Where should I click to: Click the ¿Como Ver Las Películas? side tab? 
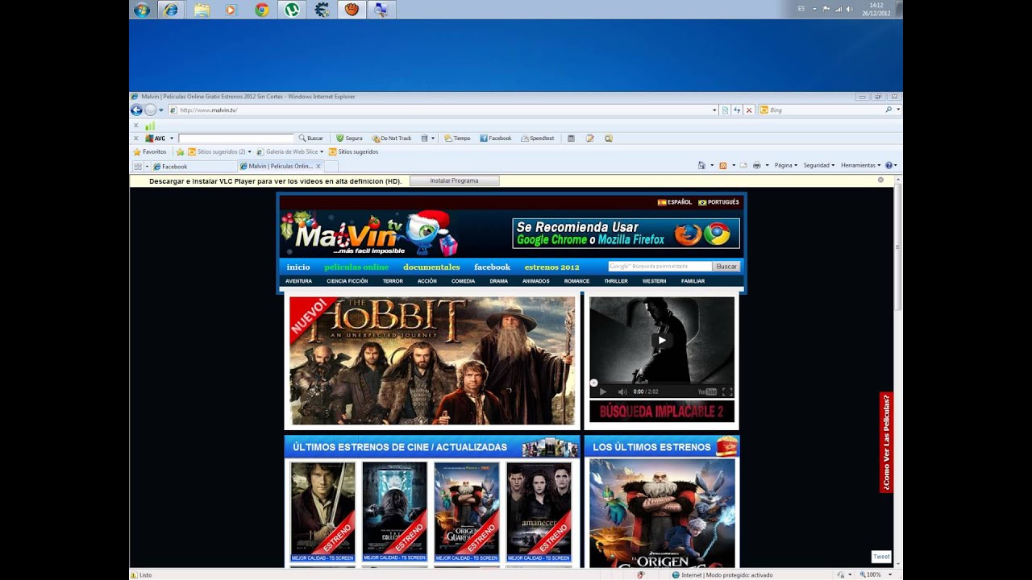coord(886,442)
